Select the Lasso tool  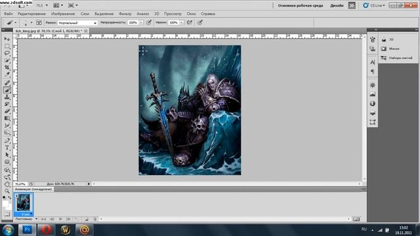(x=7, y=53)
